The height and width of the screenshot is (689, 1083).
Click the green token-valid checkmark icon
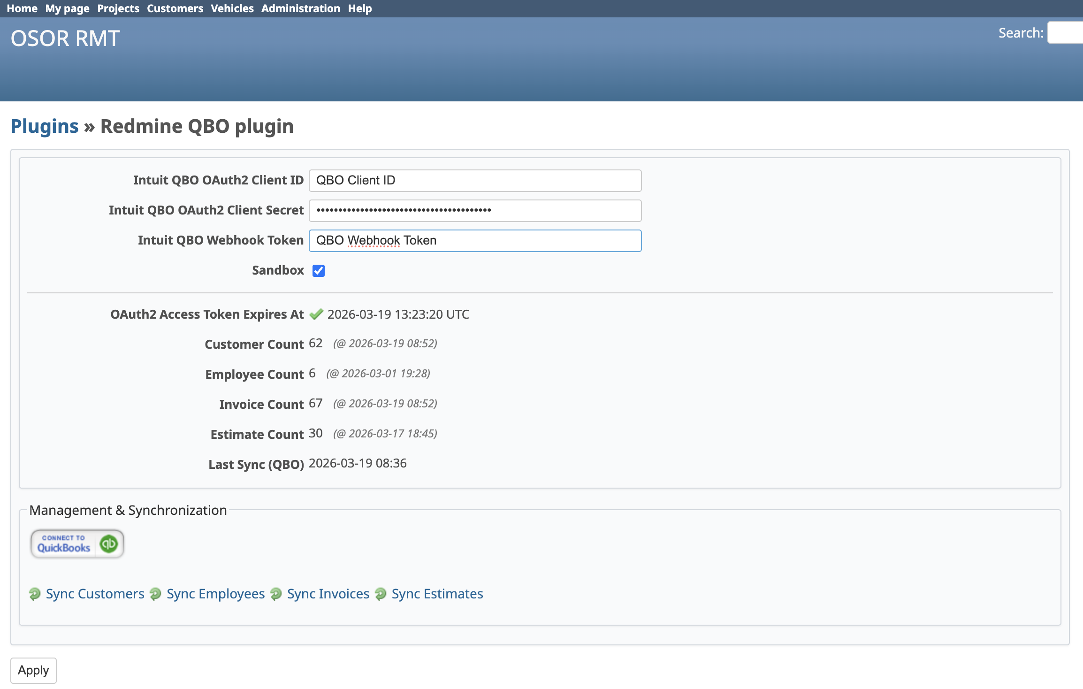click(x=316, y=314)
